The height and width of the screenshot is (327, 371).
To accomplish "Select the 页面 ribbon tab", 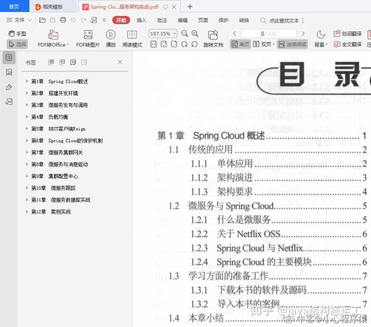I will (x=203, y=20).
